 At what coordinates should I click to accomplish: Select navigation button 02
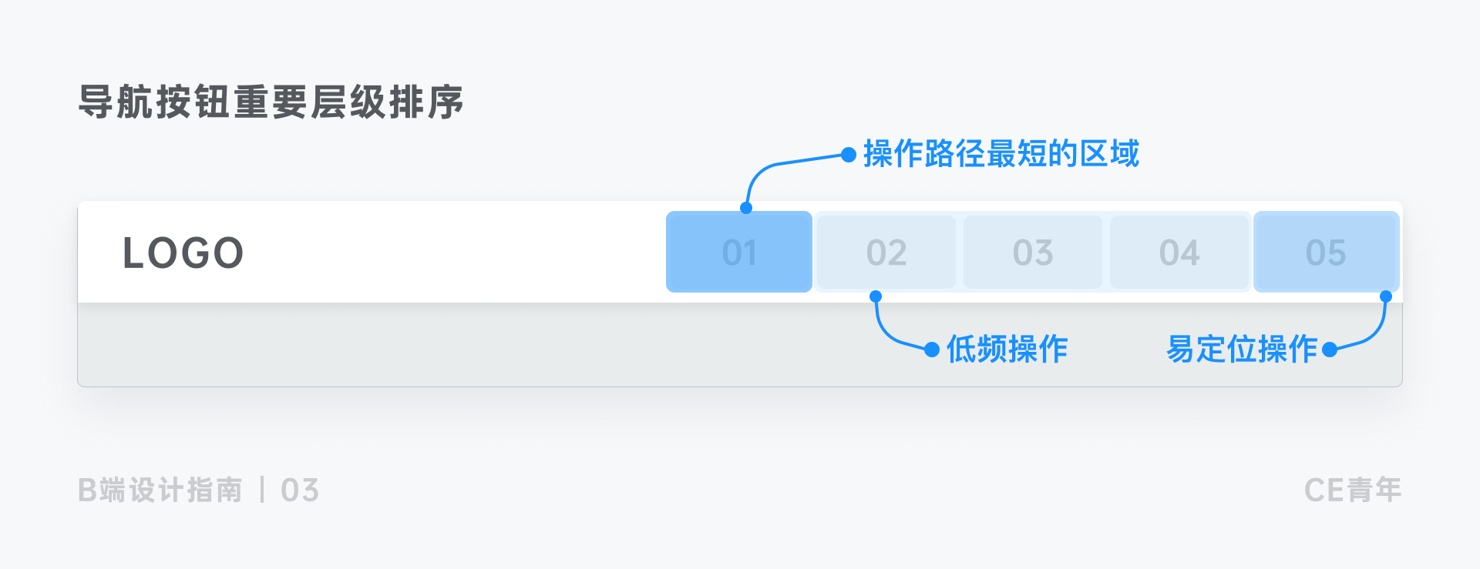click(886, 252)
